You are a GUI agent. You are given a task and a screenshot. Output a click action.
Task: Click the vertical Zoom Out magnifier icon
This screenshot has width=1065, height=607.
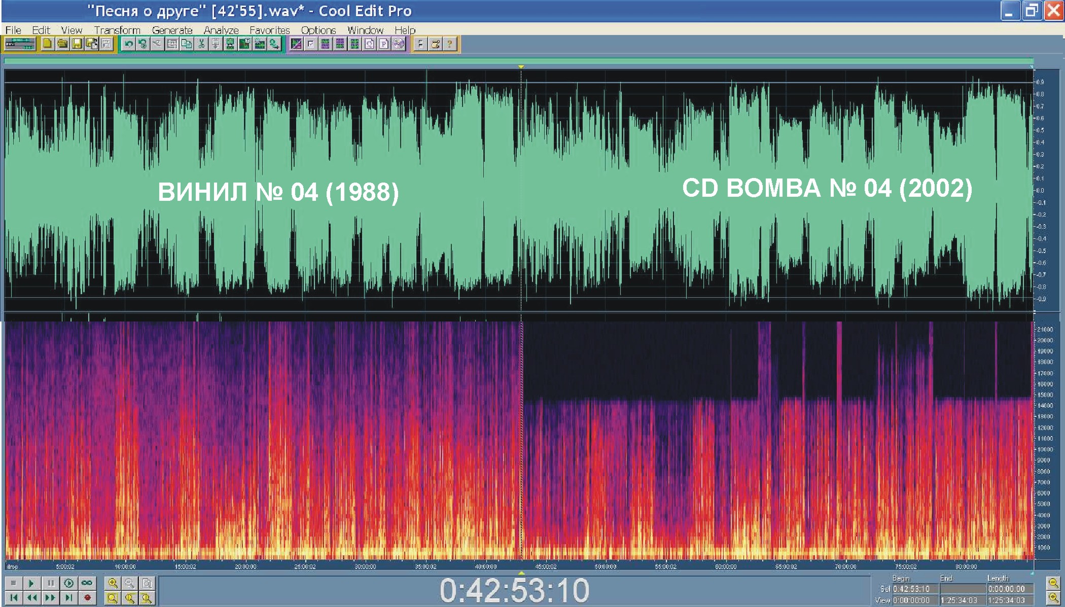[1053, 583]
